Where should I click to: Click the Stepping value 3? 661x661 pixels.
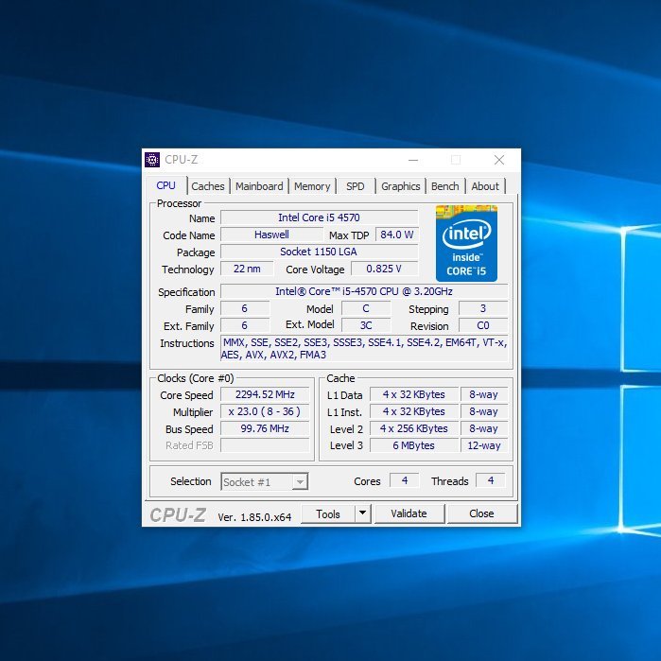pyautogui.click(x=483, y=308)
